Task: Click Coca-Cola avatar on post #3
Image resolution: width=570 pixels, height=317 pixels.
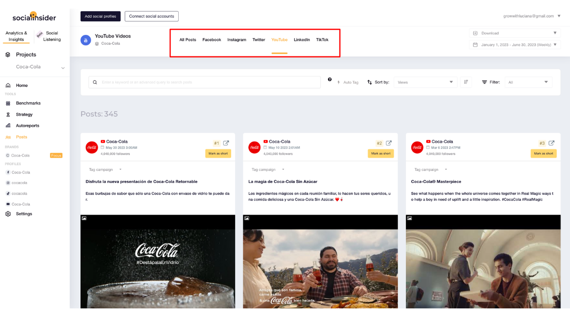Action: click(417, 147)
